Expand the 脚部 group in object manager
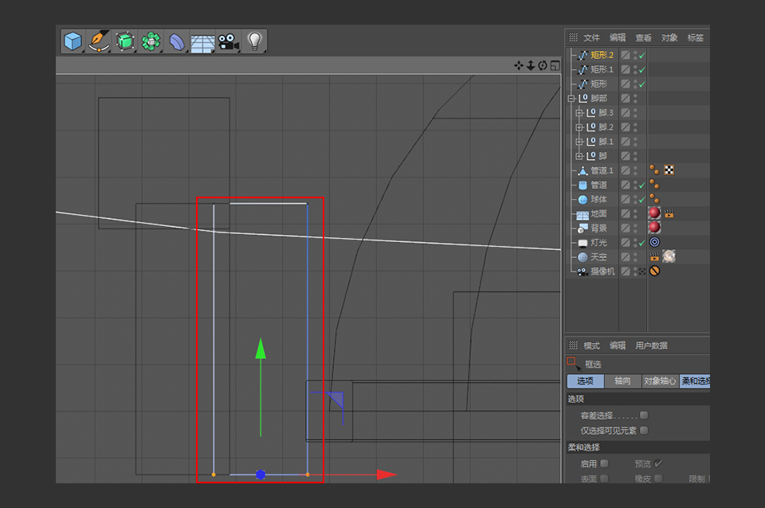The image size is (765, 508). coord(571,98)
